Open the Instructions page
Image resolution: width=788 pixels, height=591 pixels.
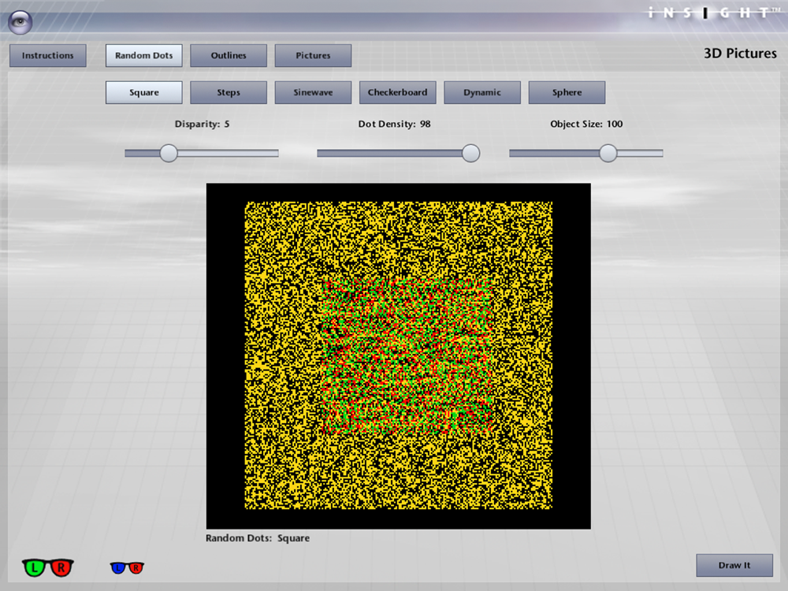click(x=48, y=55)
